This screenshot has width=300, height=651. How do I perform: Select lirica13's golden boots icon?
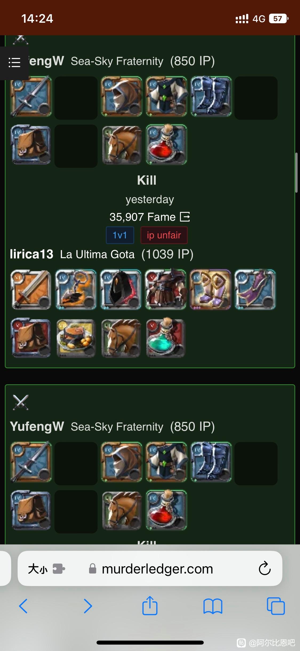tap(210, 289)
